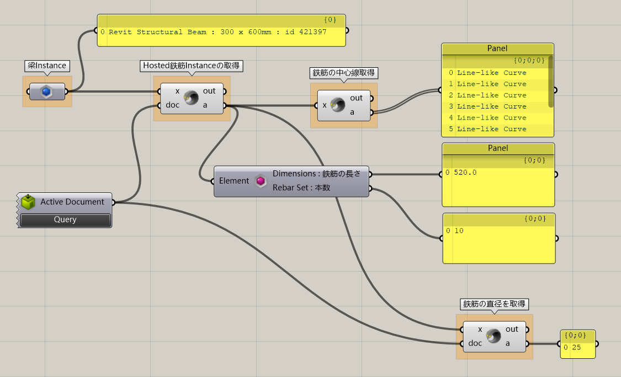Click the panel showing value 25
Viewport: 621px width, 377px height.
click(x=577, y=347)
